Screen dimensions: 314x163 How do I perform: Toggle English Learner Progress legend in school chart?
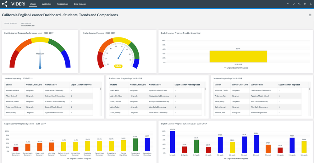tap(79, 158)
